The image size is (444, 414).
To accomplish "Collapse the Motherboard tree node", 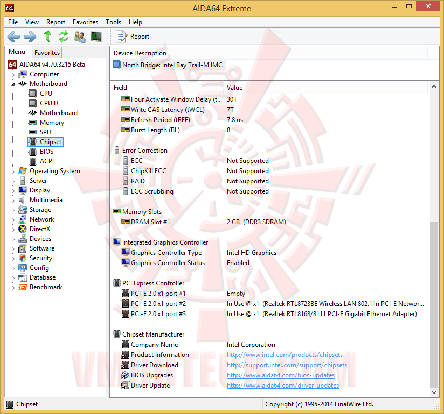I will [13, 84].
